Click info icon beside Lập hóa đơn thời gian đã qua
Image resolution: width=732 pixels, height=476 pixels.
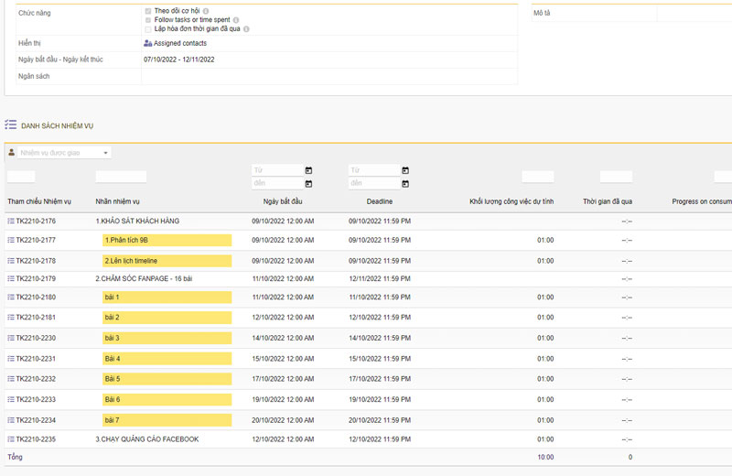[247, 28]
